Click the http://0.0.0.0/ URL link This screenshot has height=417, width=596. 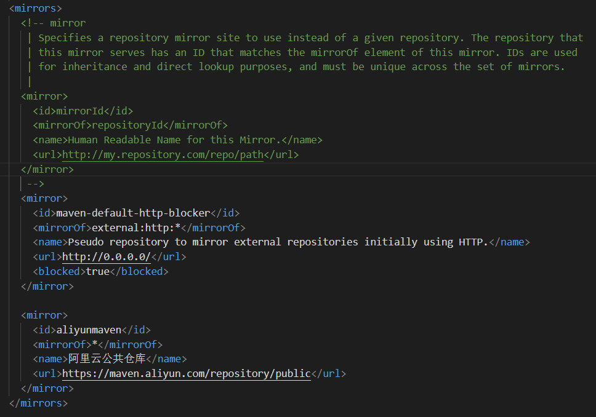[106, 256]
